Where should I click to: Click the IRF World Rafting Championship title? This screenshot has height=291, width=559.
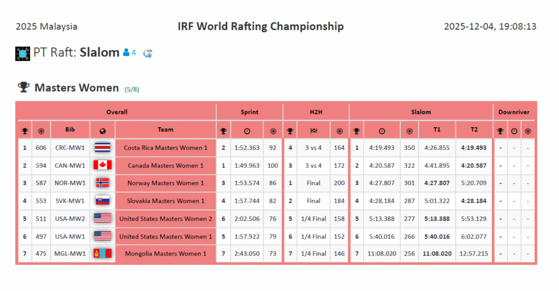260,26
